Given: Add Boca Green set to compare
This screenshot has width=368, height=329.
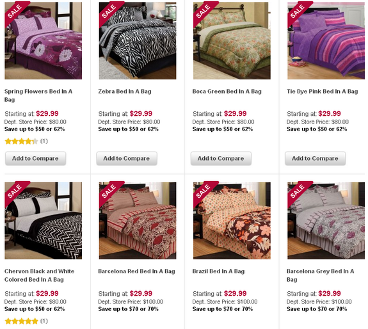Looking at the screenshot, I should [221, 159].
